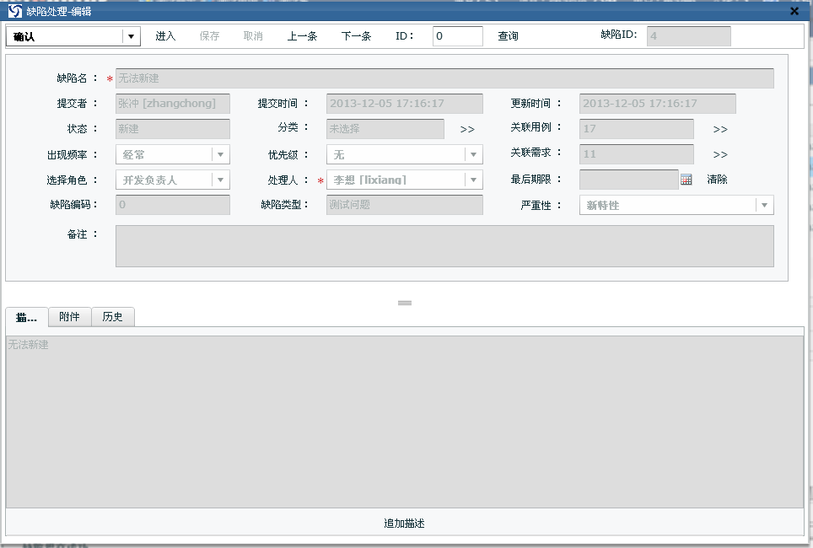
Task: Click the >> button next to 关联需求
Action: point(720,155)
